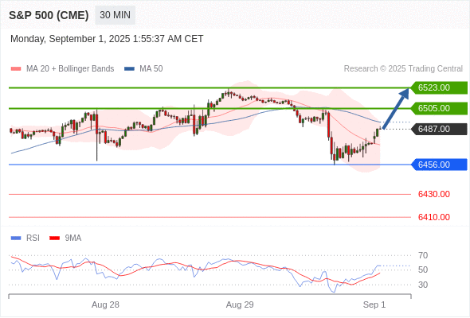
Task: Click the Aug 28 date marker
Action: click(x=105, y=304)
